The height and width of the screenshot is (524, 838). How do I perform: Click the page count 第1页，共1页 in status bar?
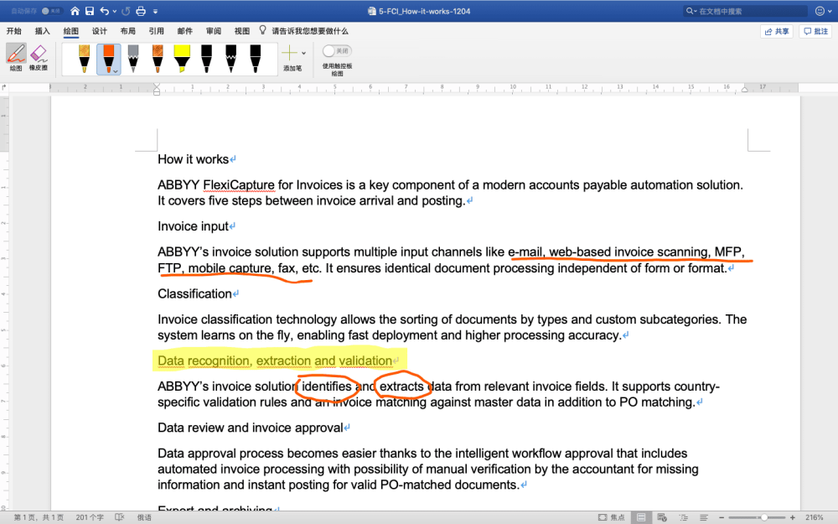click(x=39, y=517)
